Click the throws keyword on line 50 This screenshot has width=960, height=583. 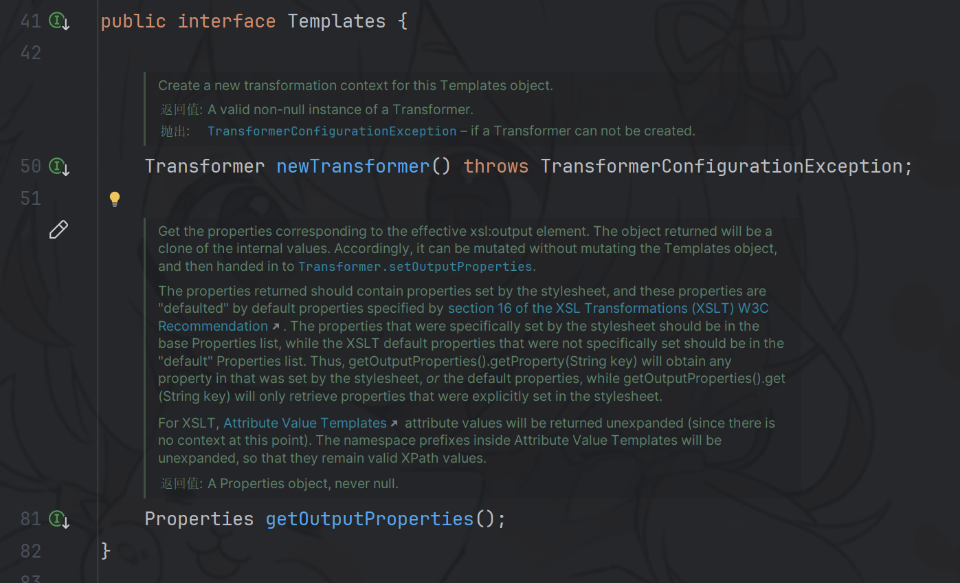pyautogui.click(x=495, y=166)
